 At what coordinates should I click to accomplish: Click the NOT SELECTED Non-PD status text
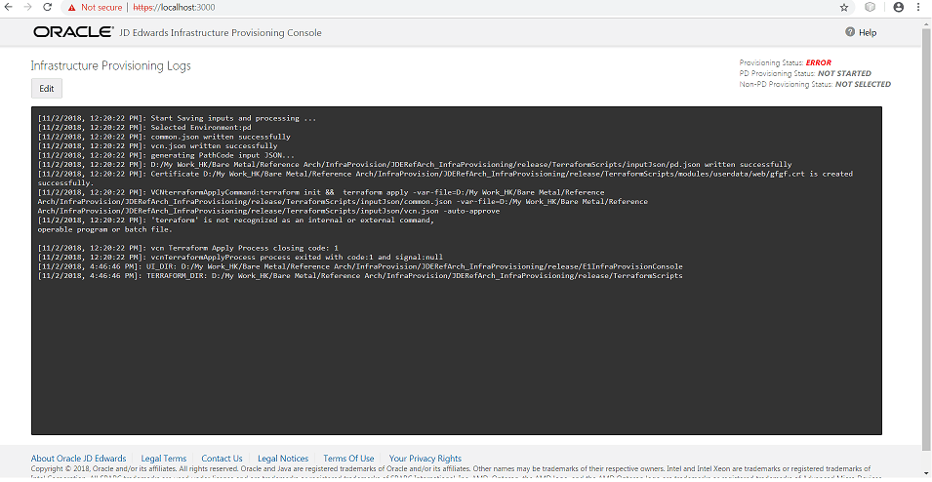pyautogui.click(x=863, y=84)
